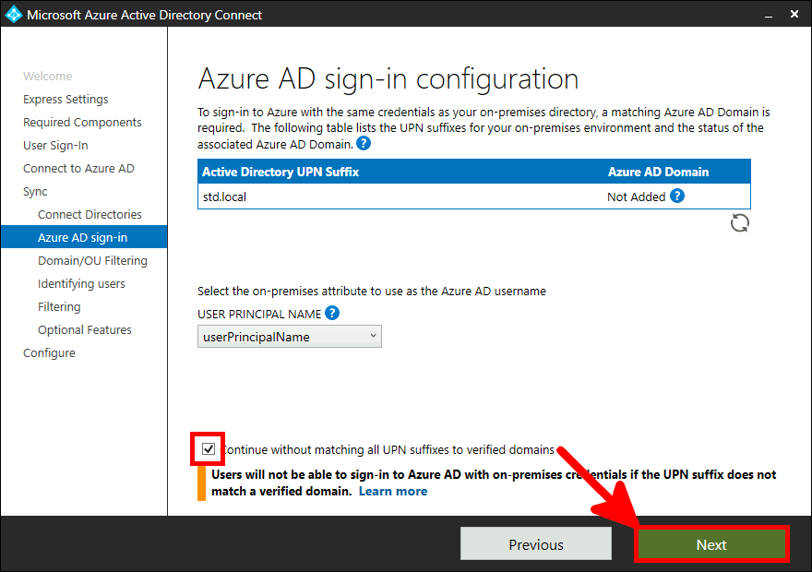812x572 pixels.
Task: Click the Azure AD Connect logo in title bar
Action: 13,14
